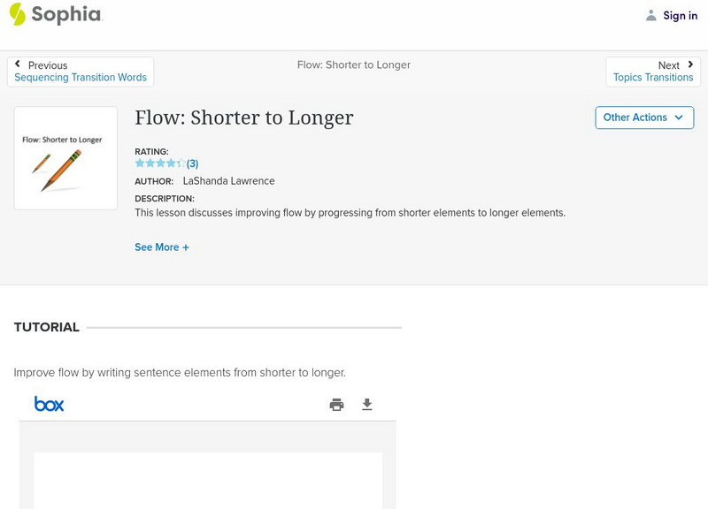Click the Previous left arrow icon
Image resolution: width=708 pixels, height=509 pixels.
coord(18,65)
